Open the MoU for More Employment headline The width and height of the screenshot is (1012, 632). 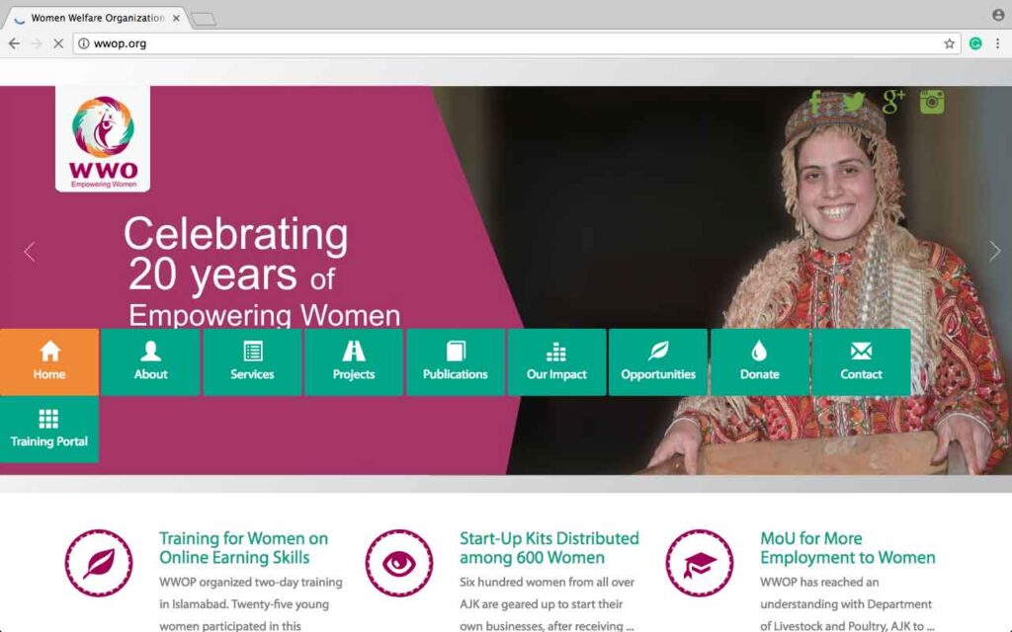847,548
